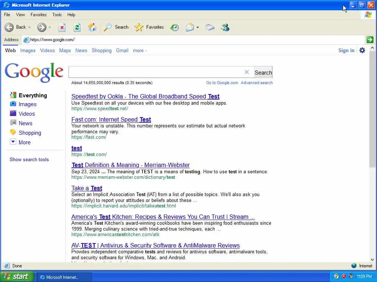Click the page icon in the address bar
This screenshot has height=282, width=377.
[26, 40]
